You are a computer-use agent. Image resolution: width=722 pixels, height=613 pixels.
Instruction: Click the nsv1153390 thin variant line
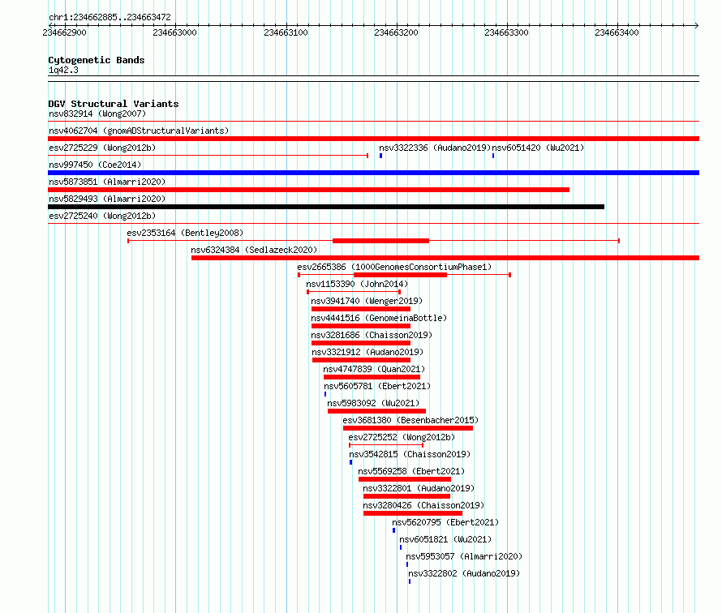[354, 292]
